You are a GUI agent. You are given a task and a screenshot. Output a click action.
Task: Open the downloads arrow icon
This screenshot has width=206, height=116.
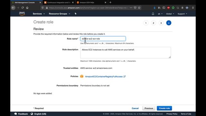pyautogui.click(x=154, y=8)
